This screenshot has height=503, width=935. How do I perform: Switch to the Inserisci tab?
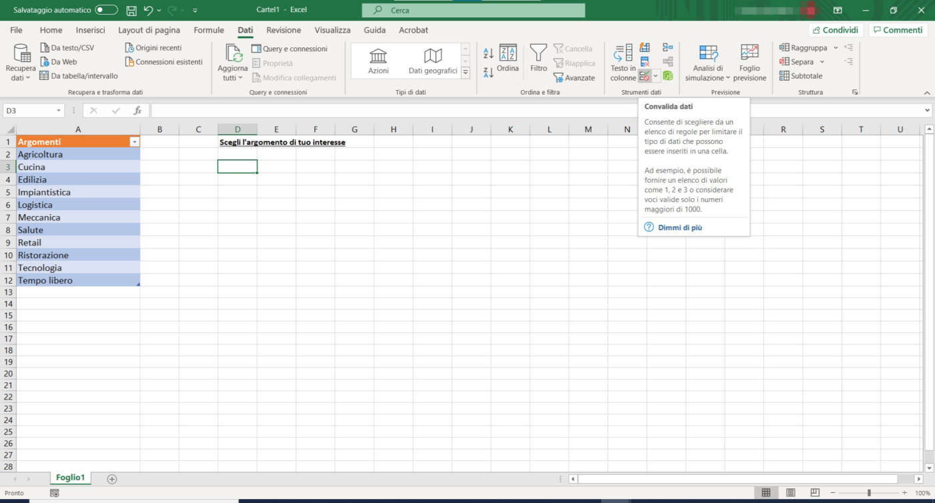[90, 30]
